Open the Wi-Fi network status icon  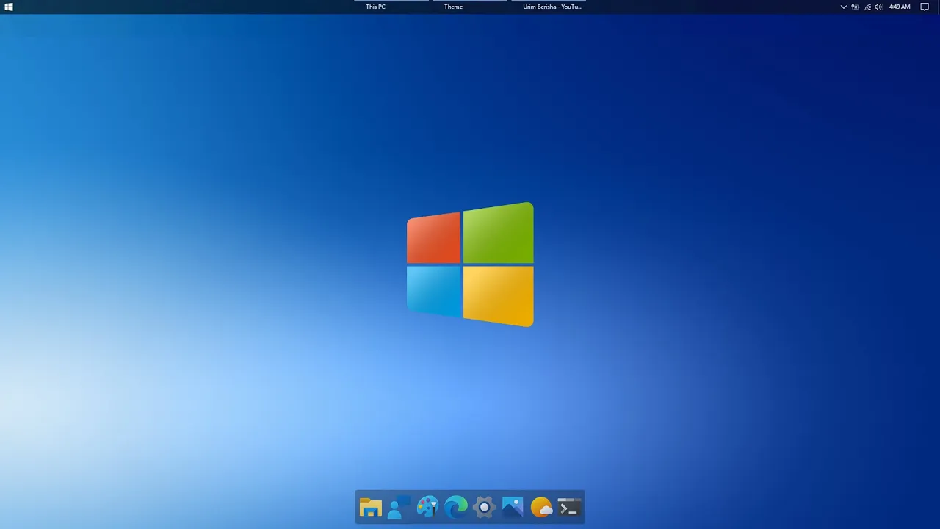click(867, 7)
